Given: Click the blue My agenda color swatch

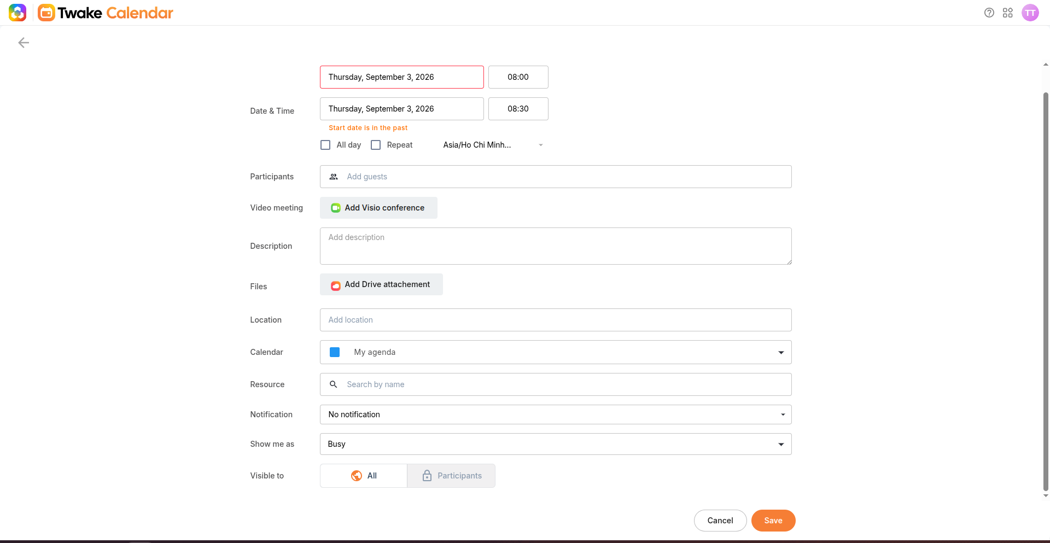Looking at the screenshot, I should click(x=335, y=352).
